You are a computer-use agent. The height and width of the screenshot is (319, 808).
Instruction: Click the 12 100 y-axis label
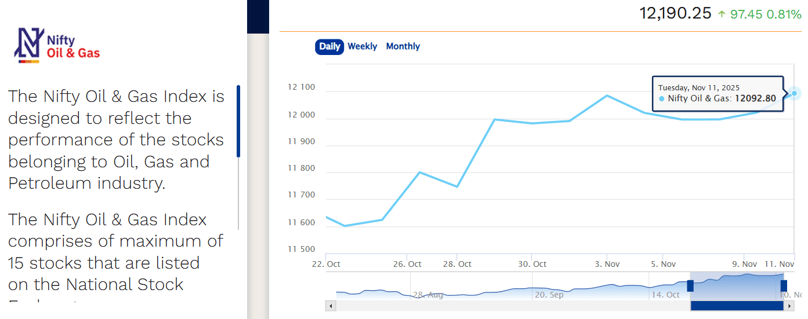[x=302, y=87]
